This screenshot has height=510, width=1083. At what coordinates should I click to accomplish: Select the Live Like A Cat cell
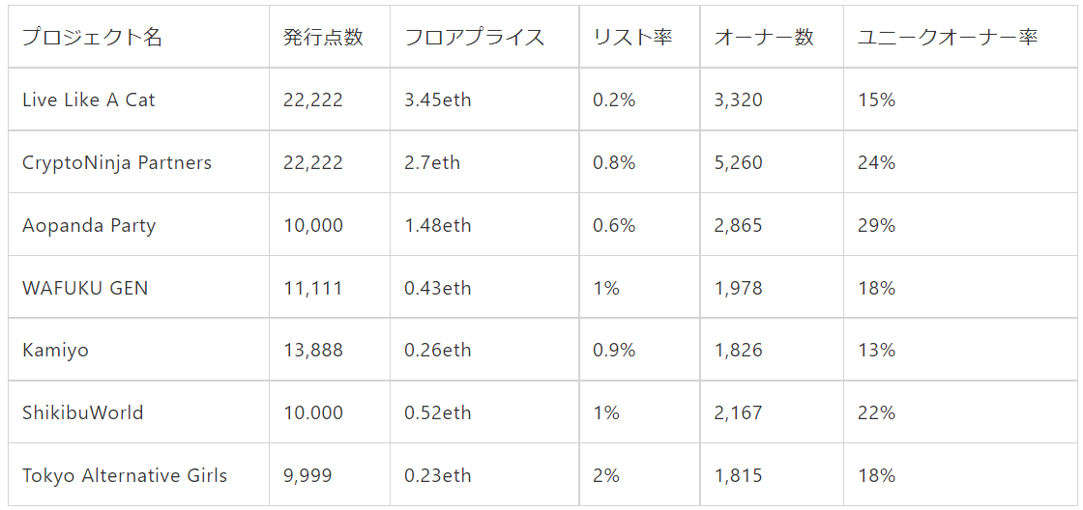click(x=89, y=99)
